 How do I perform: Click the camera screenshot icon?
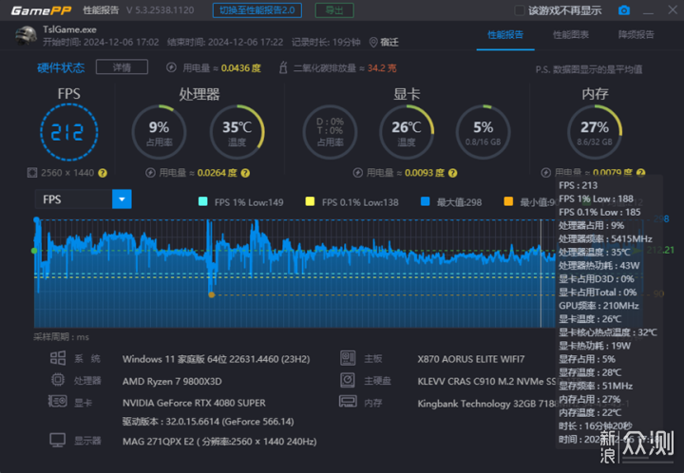(x=624, y=10)
